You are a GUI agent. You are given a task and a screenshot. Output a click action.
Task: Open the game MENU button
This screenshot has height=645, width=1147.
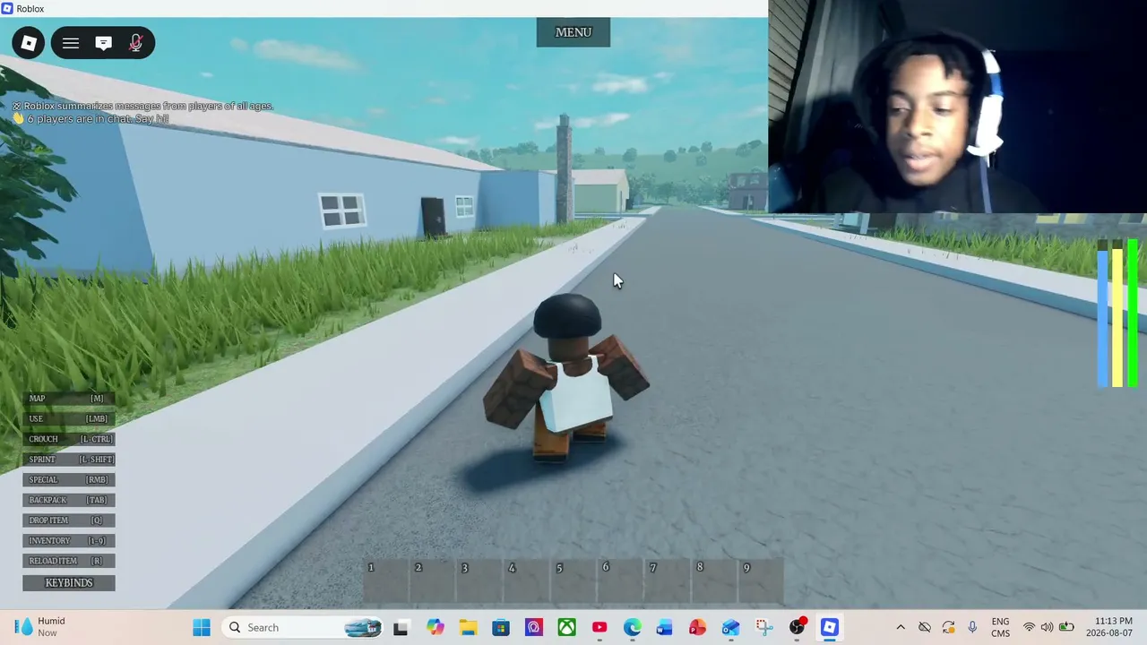tap(573, 32)
